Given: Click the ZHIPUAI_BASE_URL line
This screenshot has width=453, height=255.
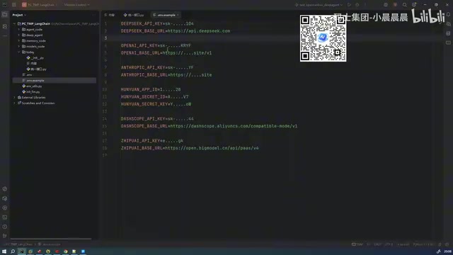Looking at the screenshot, I should point(190,148).
